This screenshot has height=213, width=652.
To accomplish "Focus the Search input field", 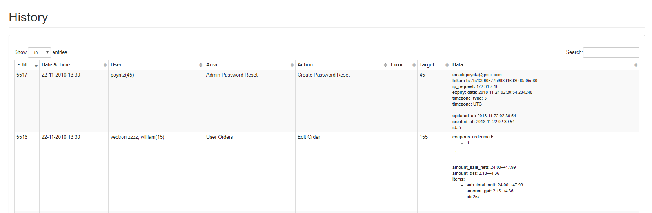I will [x=611, y=52].
